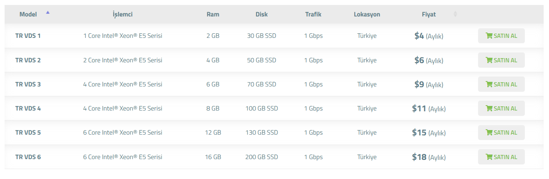Select the İşlemci column header
This screenshot has width=549, height=179.
(123, 15)
